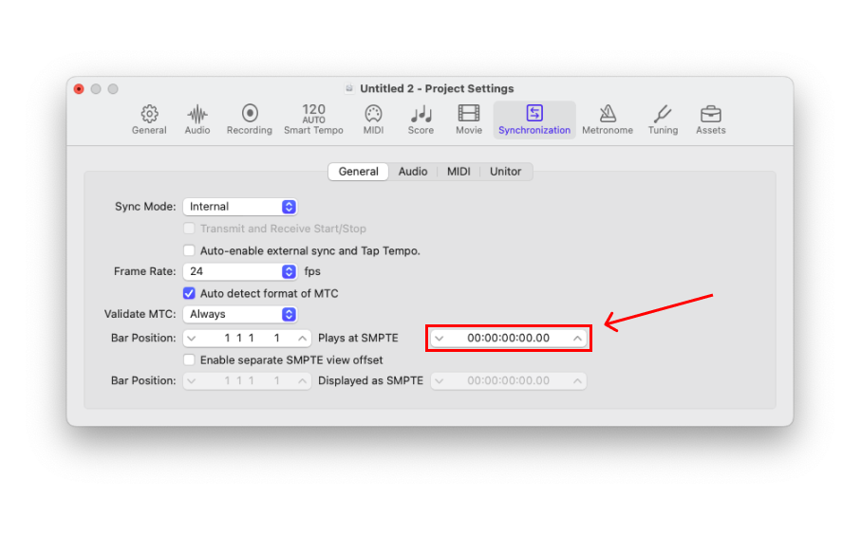Decrease Plays at SMPTE value with down arrow

[440, 338]
